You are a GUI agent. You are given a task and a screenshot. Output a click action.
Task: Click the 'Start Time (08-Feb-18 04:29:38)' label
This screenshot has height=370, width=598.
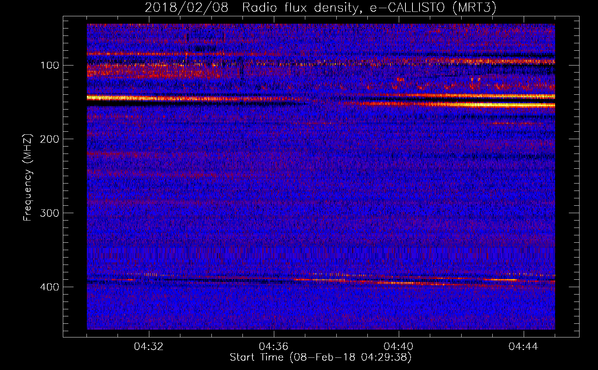coord(321,357)
